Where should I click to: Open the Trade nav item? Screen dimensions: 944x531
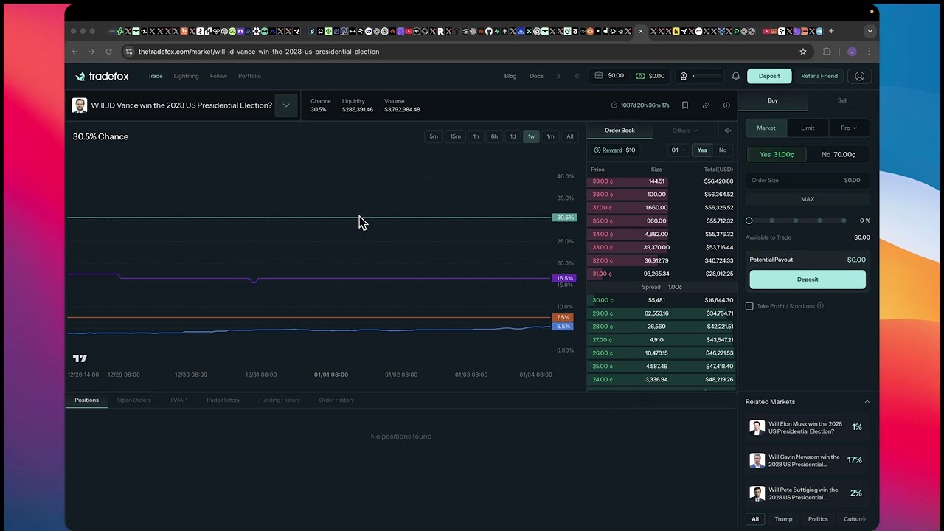point(155,76)
